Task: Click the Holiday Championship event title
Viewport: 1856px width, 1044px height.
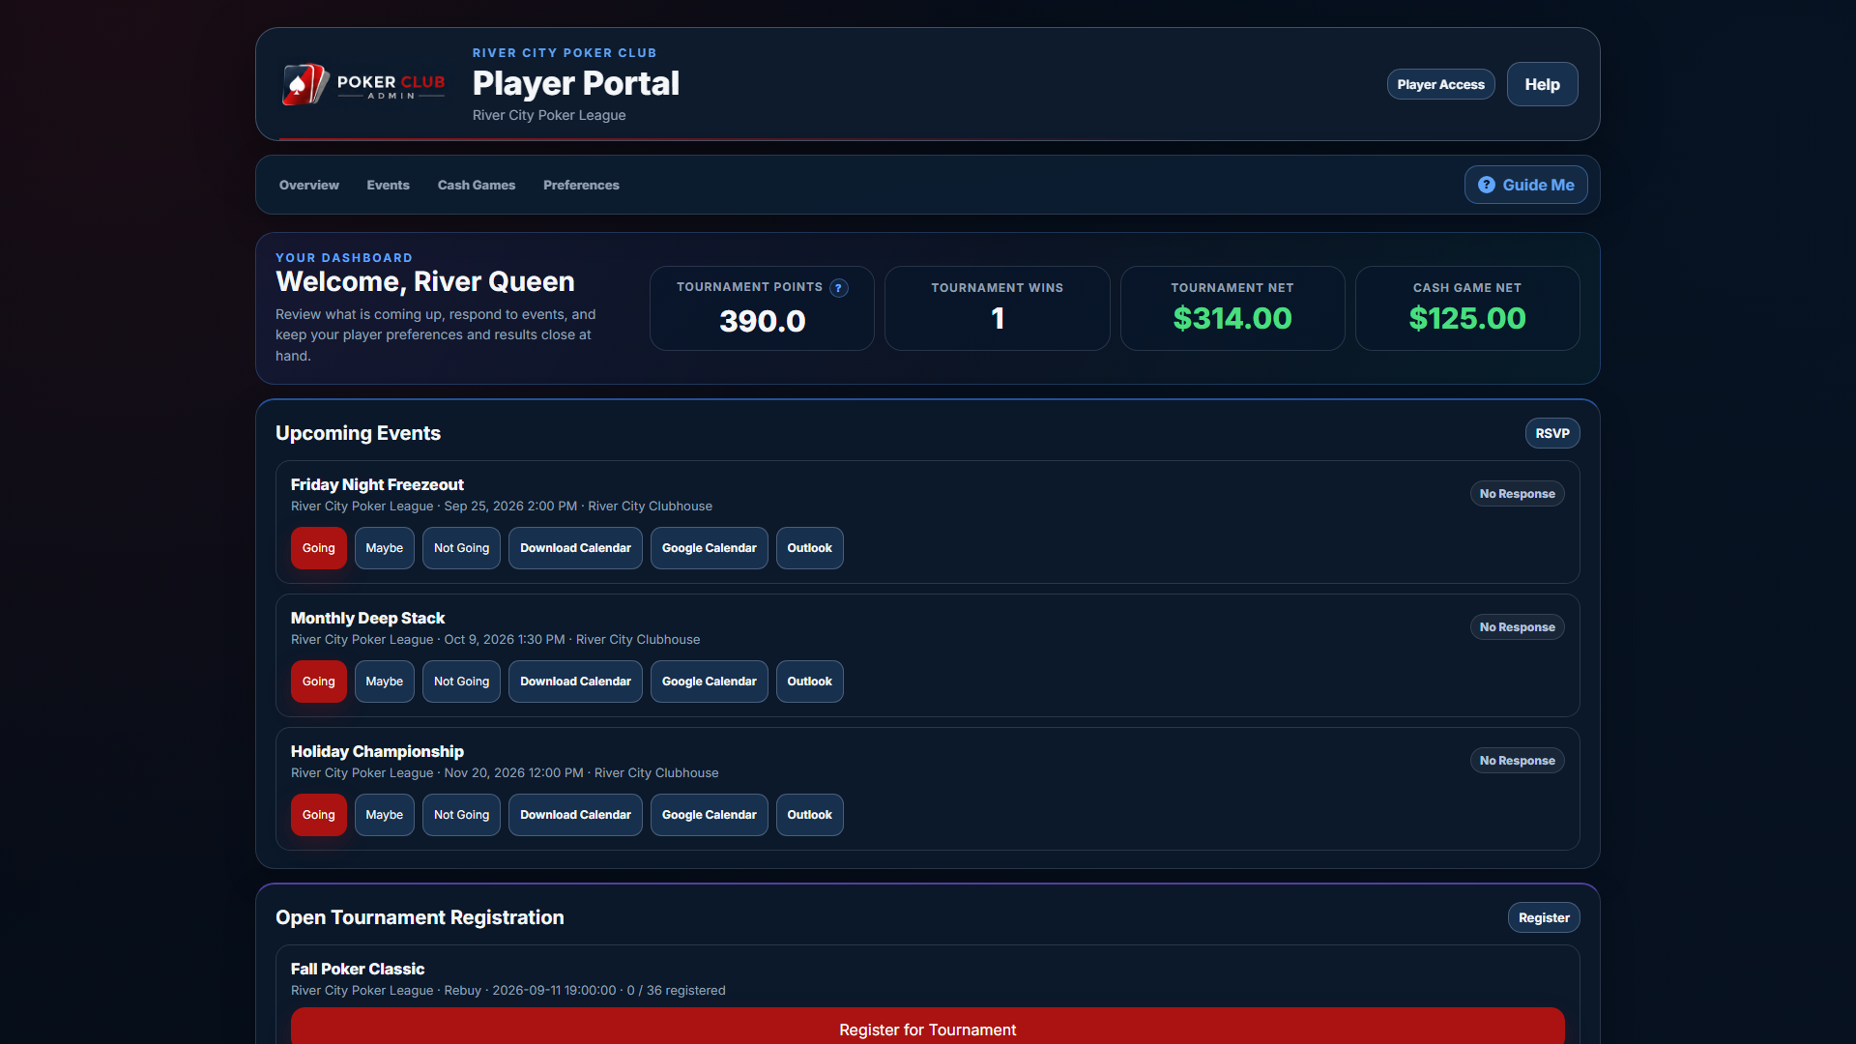Action: click(x=377, y=751)
